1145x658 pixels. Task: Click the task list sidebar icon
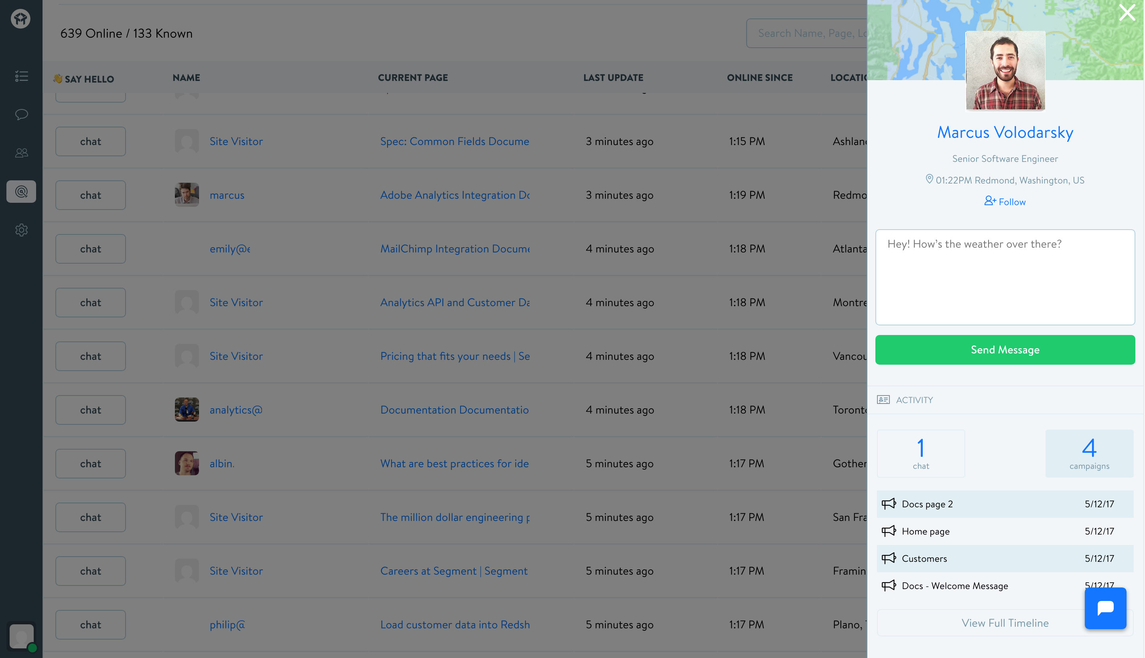(21, 76)
